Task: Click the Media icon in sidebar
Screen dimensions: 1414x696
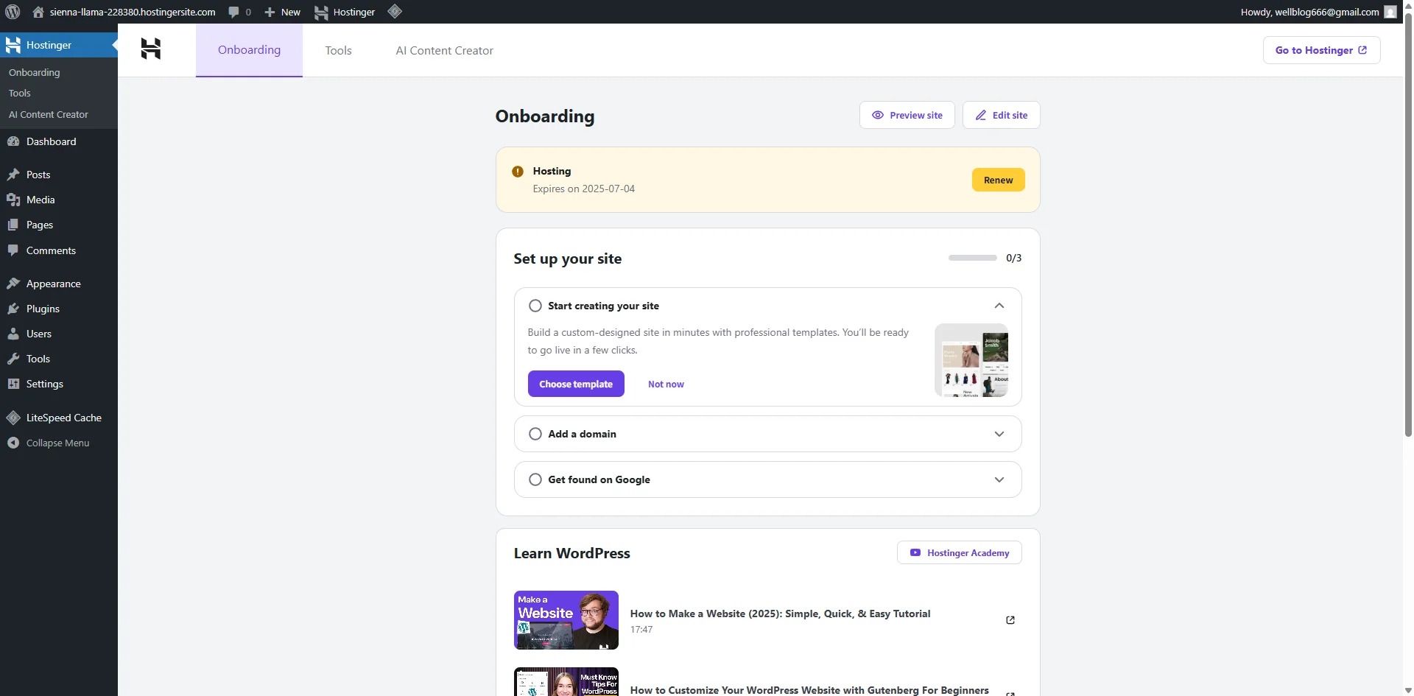Action: coord(13,200)
